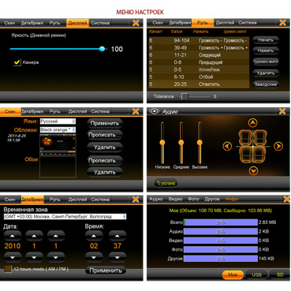Switch to the Инфо tab
Viewport: 291px width, 291px height.
[232, 199]
